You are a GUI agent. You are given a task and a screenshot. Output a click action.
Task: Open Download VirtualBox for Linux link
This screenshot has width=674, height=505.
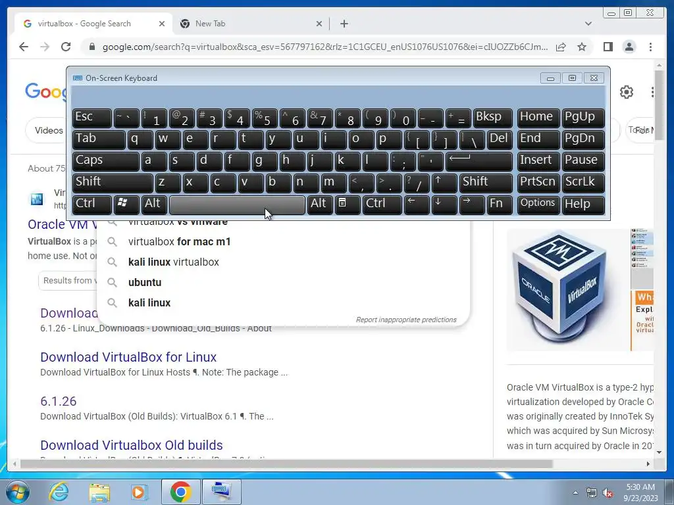(x=128, y=357)
